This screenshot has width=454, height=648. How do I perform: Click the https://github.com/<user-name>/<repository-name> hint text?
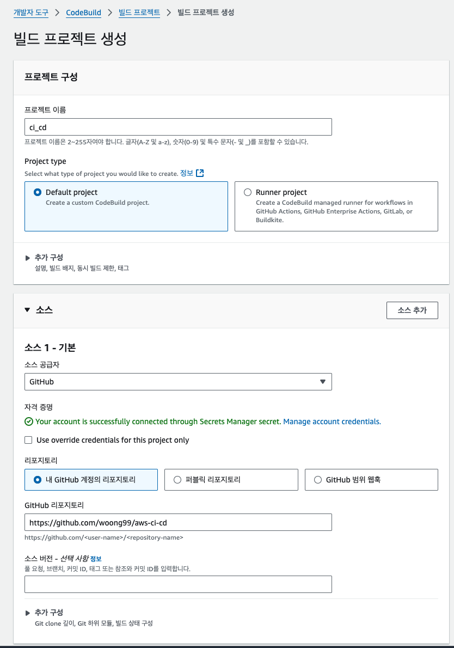pos(103,537)
